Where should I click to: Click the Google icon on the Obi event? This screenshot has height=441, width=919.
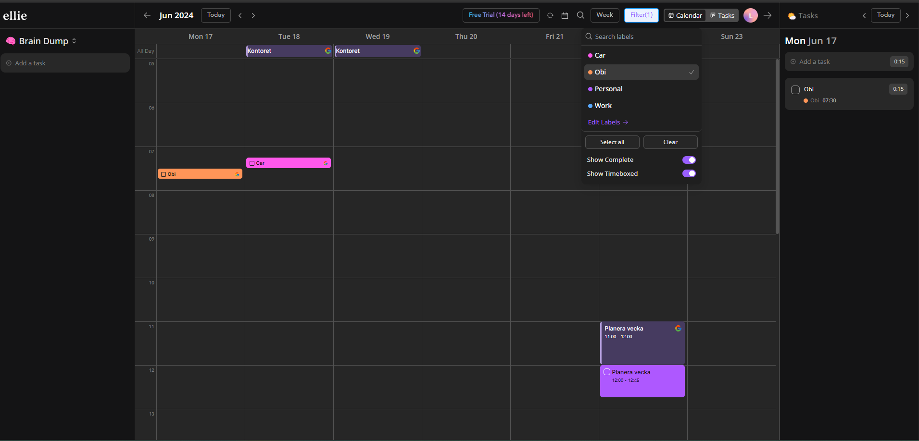pos(237,174)
